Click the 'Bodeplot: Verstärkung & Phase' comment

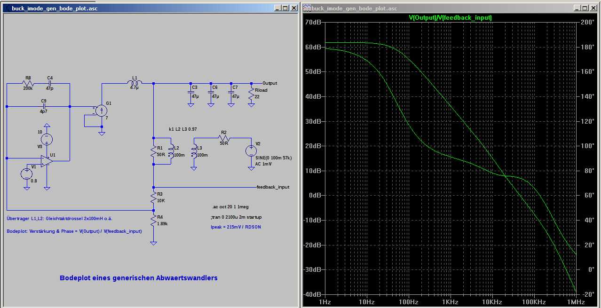coord(74,231)
